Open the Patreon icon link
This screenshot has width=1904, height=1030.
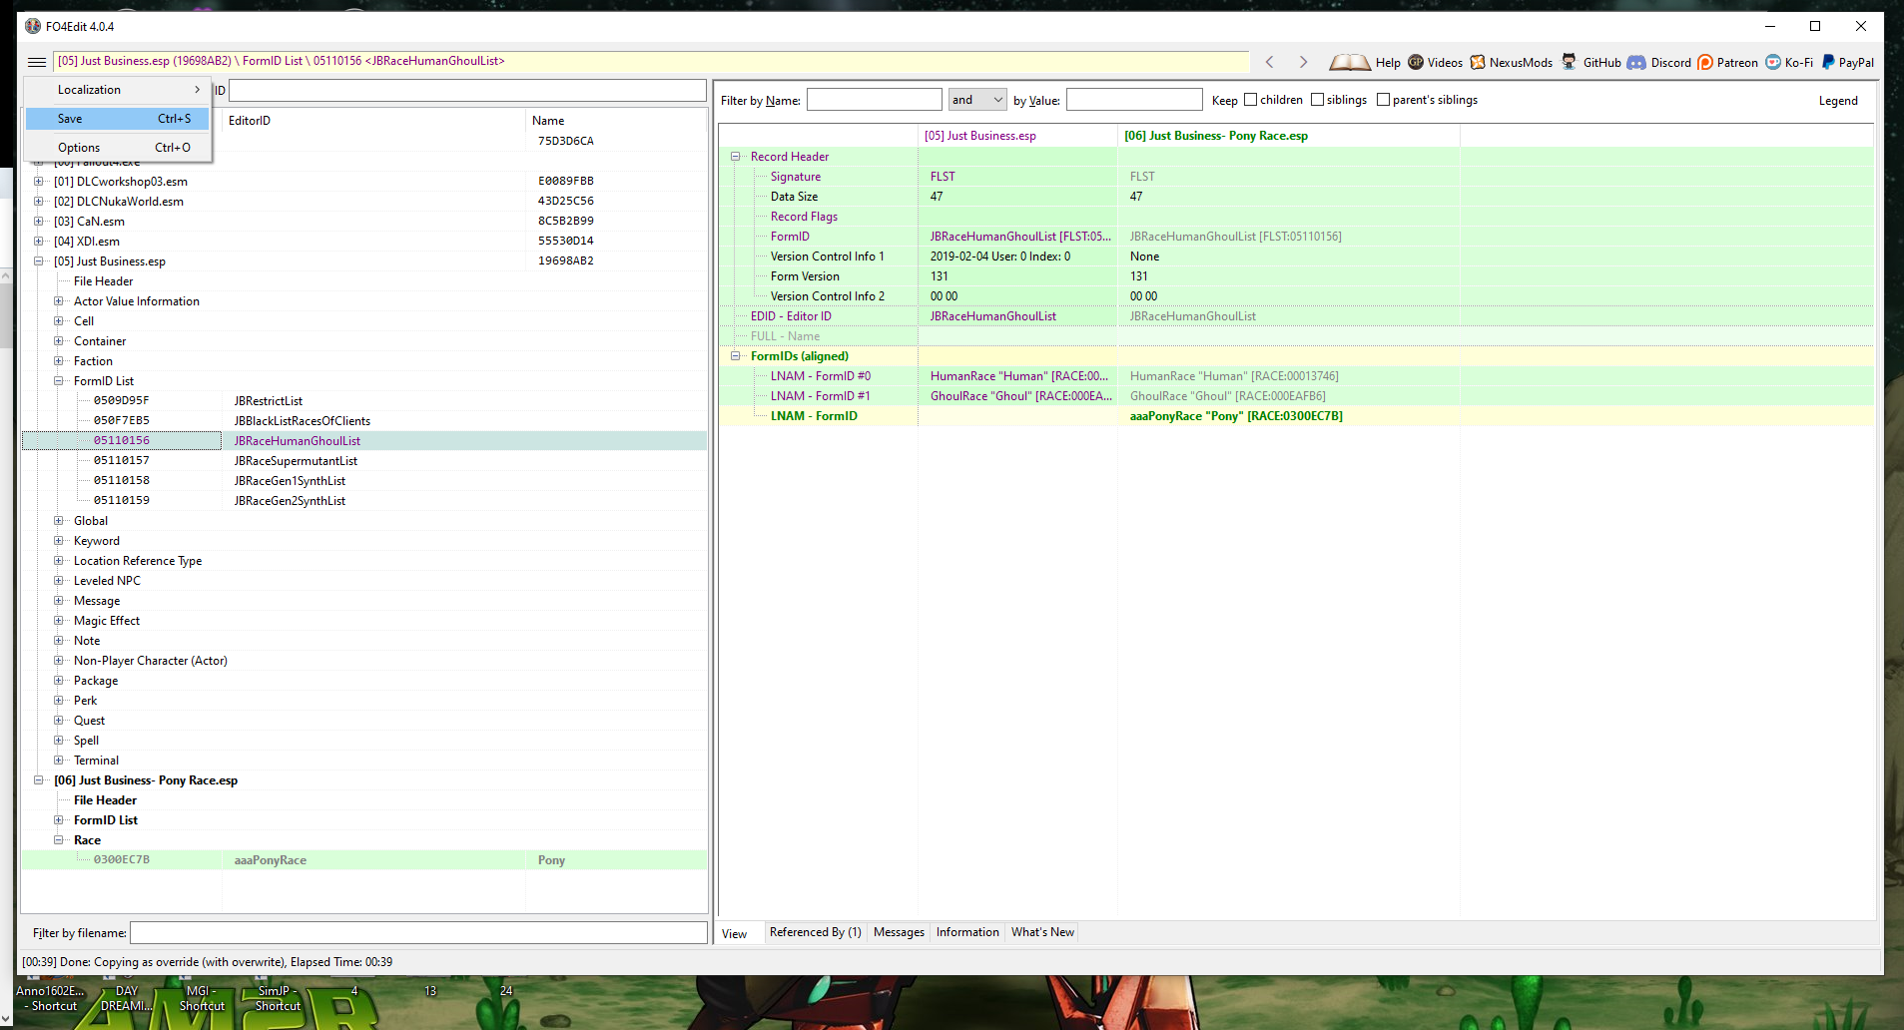1705,62
